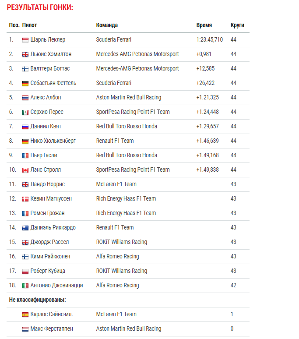Click the Russian flag beside Даниил Квят
299x339 pixels.
click(x=25, y=127)
